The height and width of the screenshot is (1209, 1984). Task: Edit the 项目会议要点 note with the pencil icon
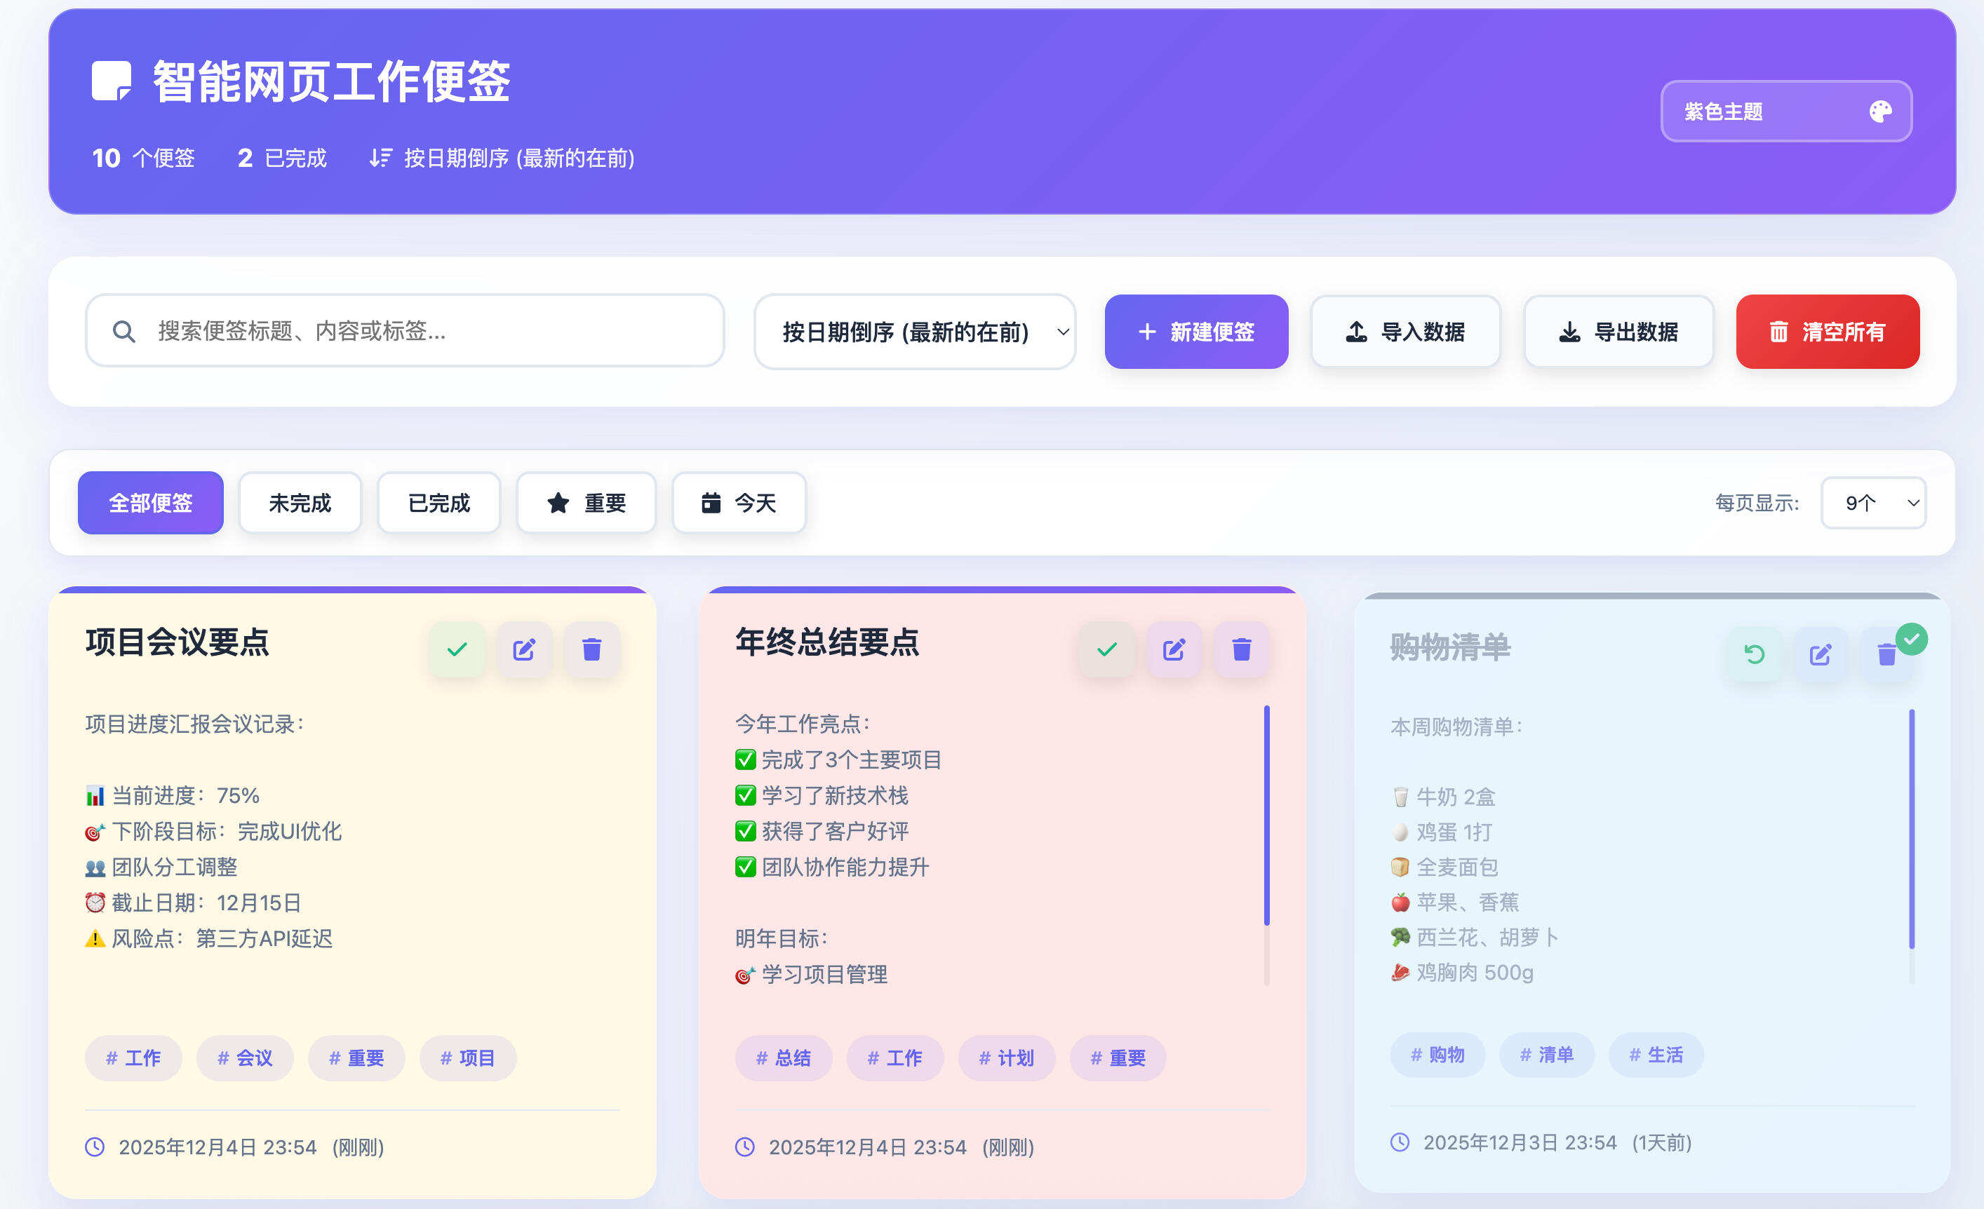[x=524, y=649]
